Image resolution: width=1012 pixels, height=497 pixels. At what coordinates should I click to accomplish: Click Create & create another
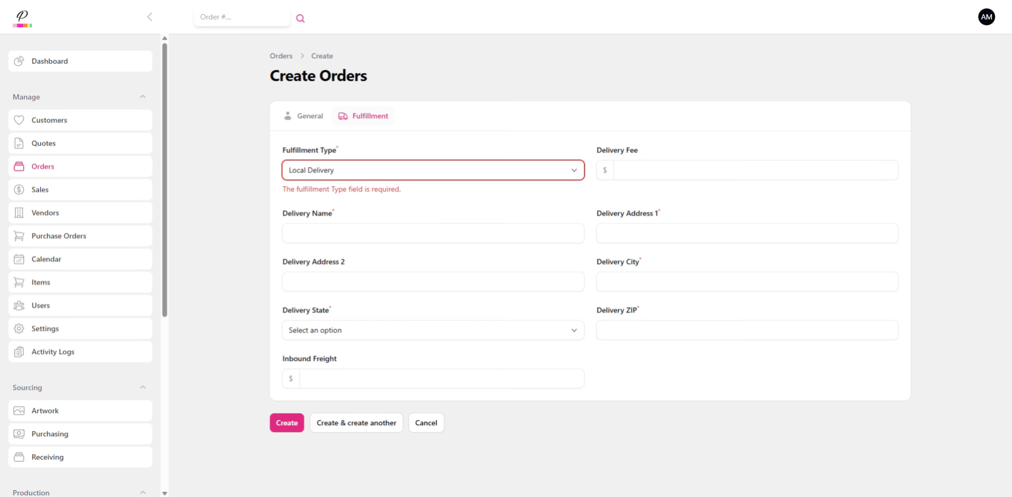(356, 422)
